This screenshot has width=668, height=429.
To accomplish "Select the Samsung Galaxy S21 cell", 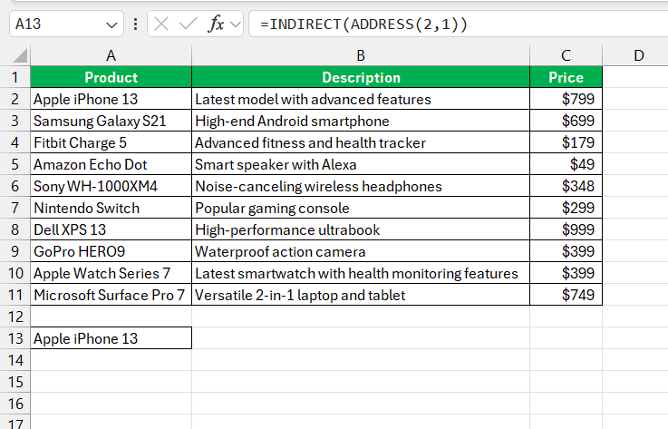I will (x=111, y=121).
